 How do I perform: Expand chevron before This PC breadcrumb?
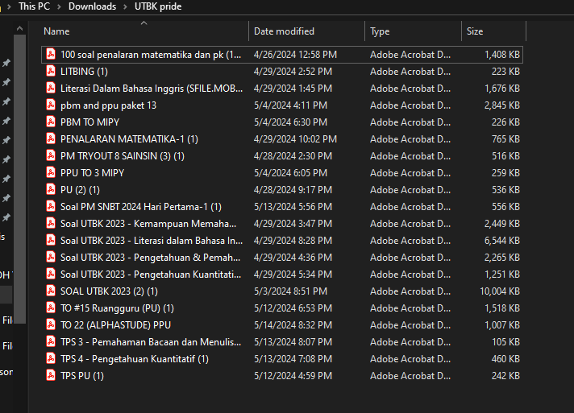(9, 6)
